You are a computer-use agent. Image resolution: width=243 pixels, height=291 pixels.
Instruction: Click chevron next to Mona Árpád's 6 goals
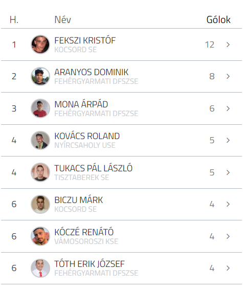(228, 108)
